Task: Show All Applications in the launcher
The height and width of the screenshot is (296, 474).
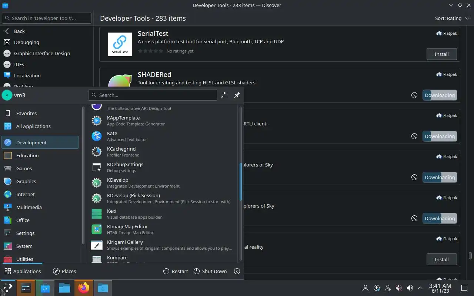Action: click(x=40, y=126)
